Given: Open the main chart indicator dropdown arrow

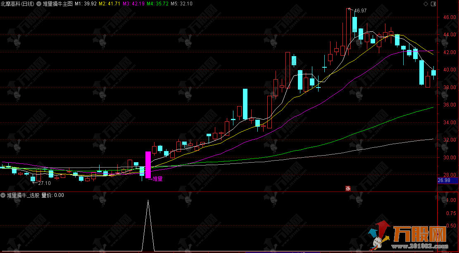Looking at the screenshot, I should pos(38,3).
